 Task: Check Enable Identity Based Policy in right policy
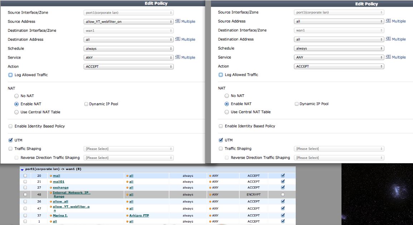pyautogui.click(x=221, y=126)
